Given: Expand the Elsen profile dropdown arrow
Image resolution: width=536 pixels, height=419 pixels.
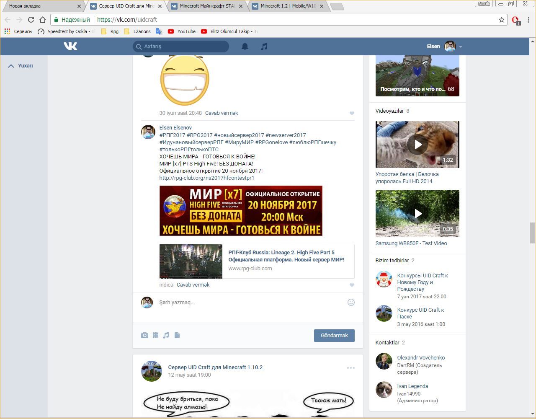Looking at the screenshot, I should click(460, 47).
